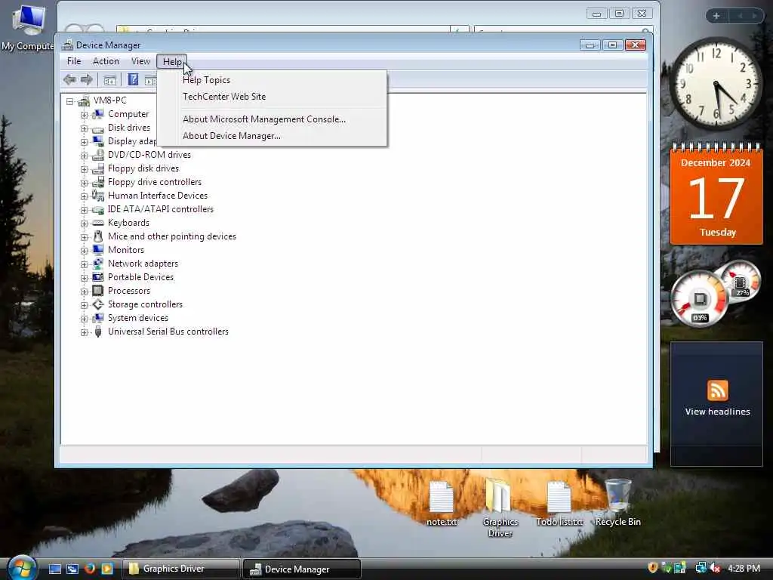Screen dimensions: 773x580
Task: Click the Windows Media Player quick launch icon
Action: [107, 569]
